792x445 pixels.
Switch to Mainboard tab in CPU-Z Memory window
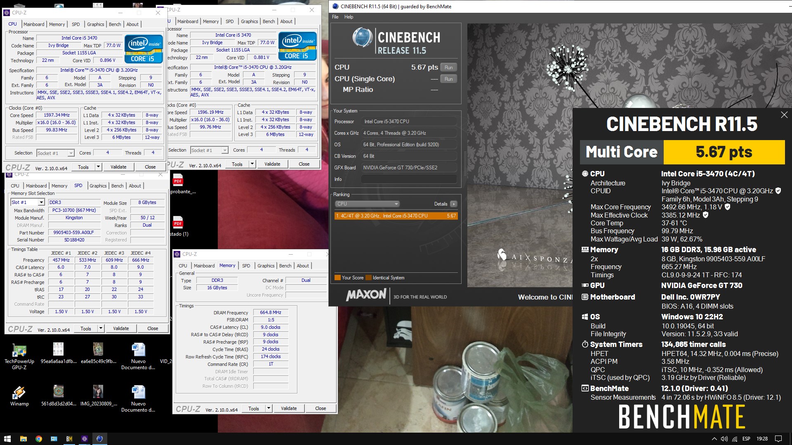204,266
